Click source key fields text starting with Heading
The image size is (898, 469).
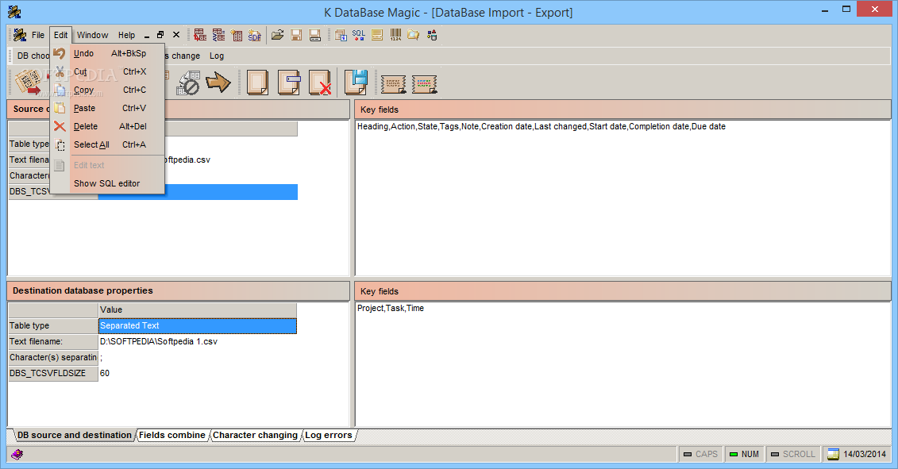coord(541,126)
